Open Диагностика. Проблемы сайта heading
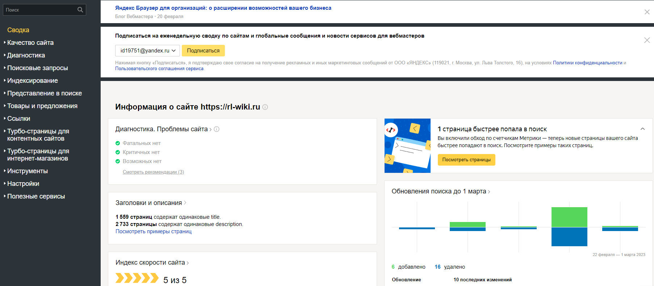 pyautogui.click(x=162, y=129)
